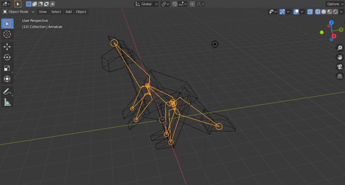The height and width of the screenshot is (185, 345).
Task: Open the Object menu
Action: tap(81, 12)
